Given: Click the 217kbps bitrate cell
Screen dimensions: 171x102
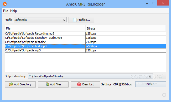Looking at the screenshot, I should (x=126, y=42).
